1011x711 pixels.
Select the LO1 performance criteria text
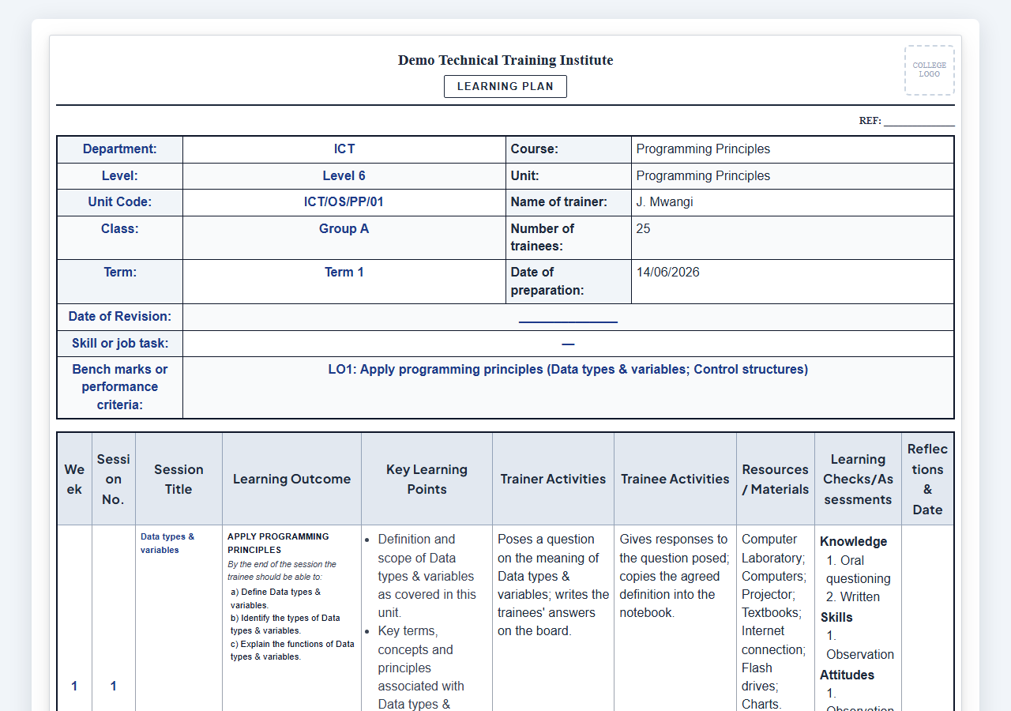568,370
